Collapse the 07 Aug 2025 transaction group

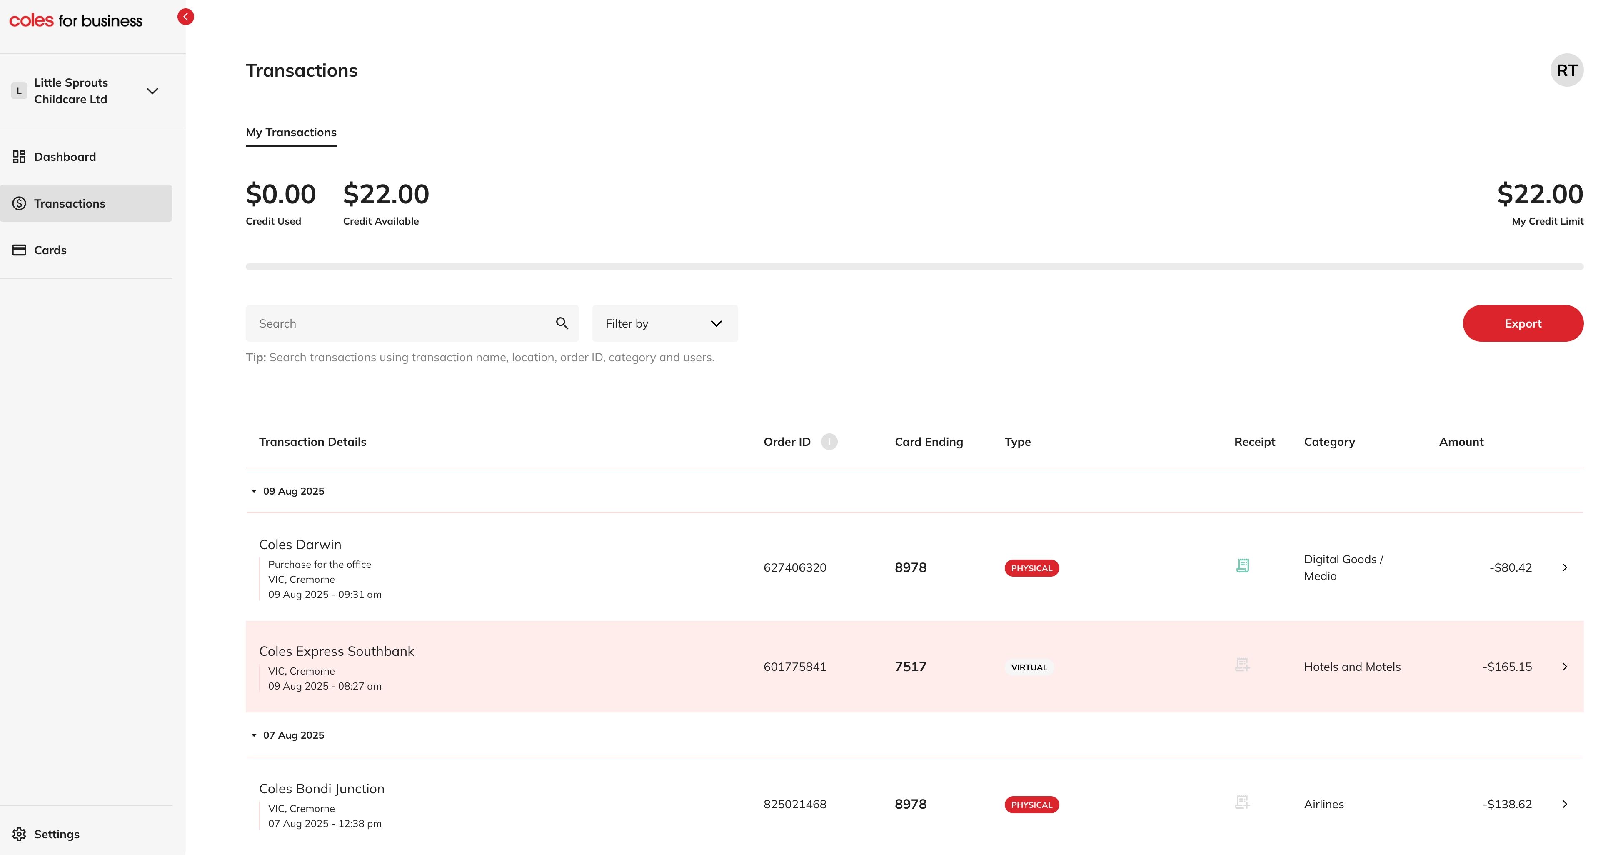(x=254, y=735)
